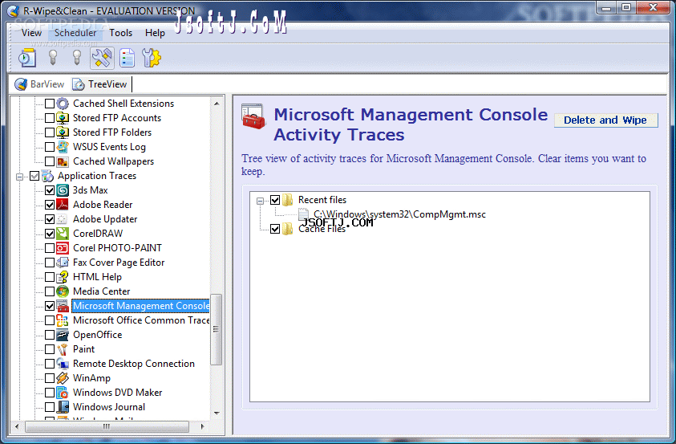Uncheck the Cache Files checkbox
The image size is (676, 444).
tap(275, 229)
